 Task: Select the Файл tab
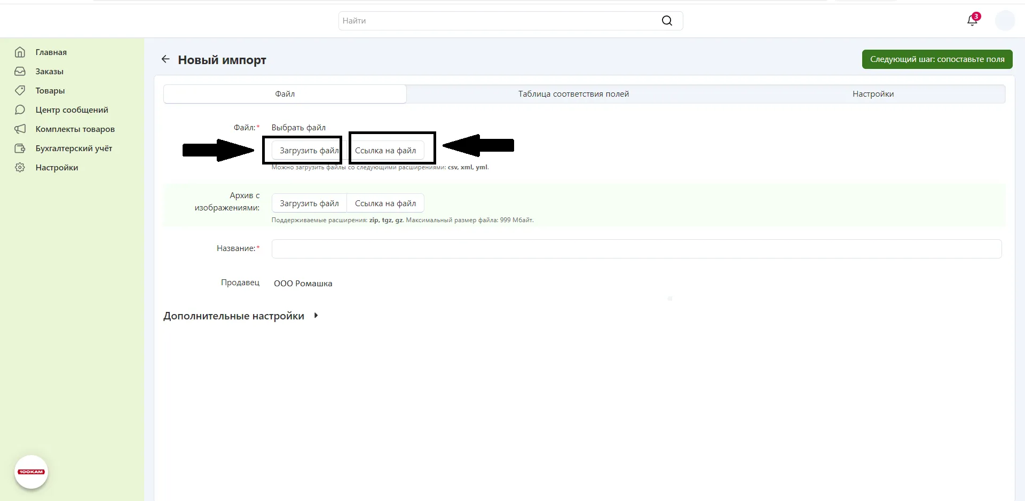pyautogui.click(x=285, y=94)
